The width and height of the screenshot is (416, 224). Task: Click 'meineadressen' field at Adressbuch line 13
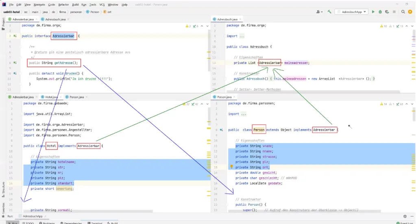(x=296, y=63)
